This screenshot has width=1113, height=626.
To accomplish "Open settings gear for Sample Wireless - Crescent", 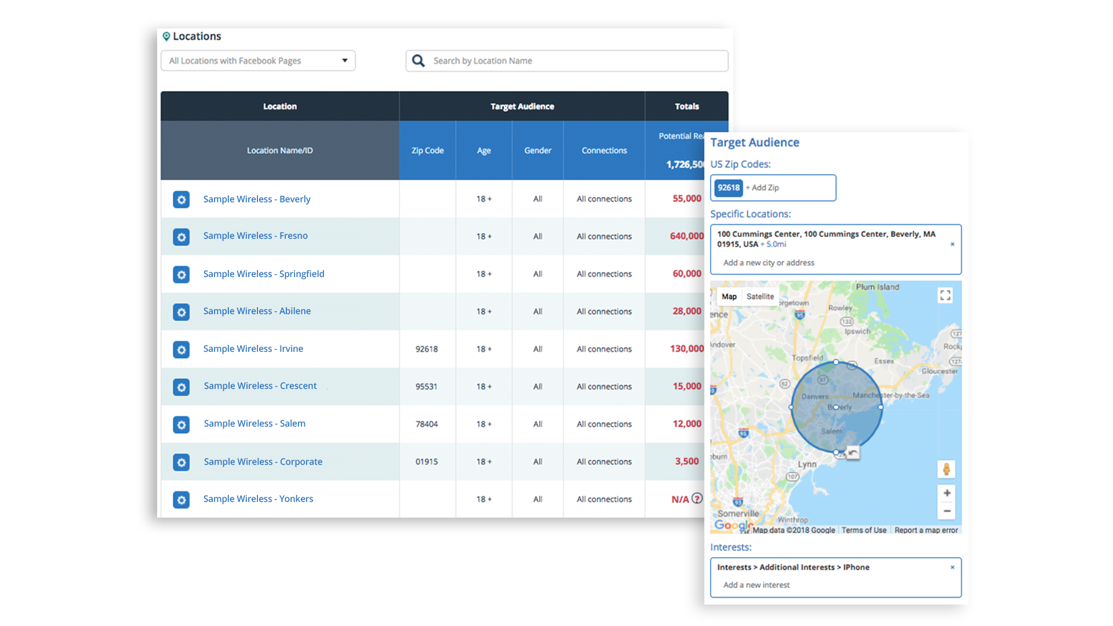I will 181,387.
